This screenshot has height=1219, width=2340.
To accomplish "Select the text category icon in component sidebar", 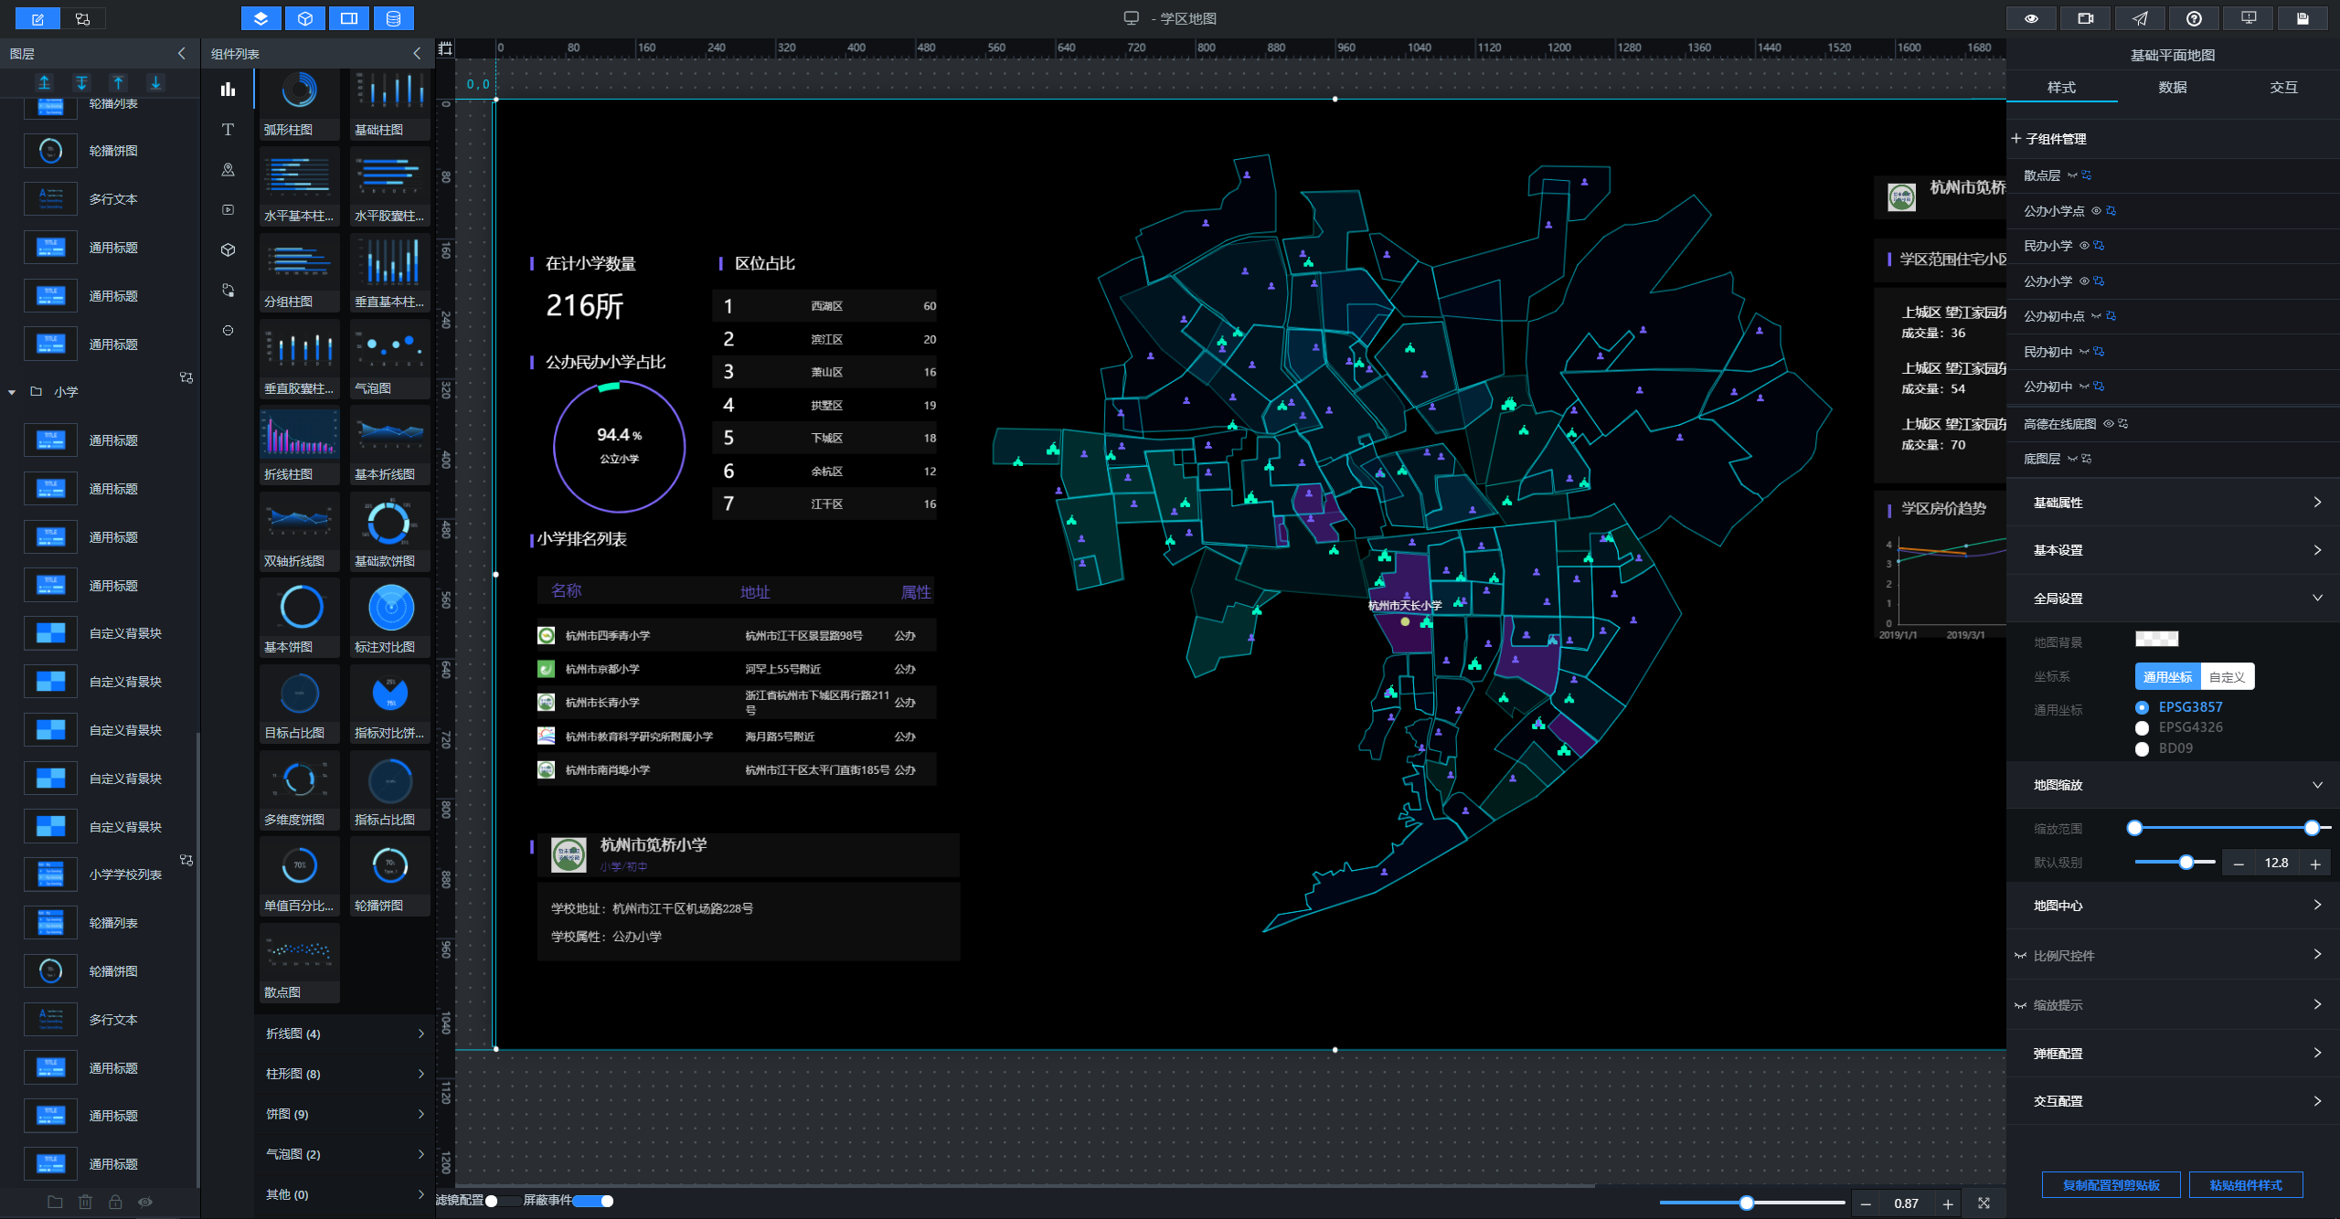I will pyautogui.click(x=228, y=130).
